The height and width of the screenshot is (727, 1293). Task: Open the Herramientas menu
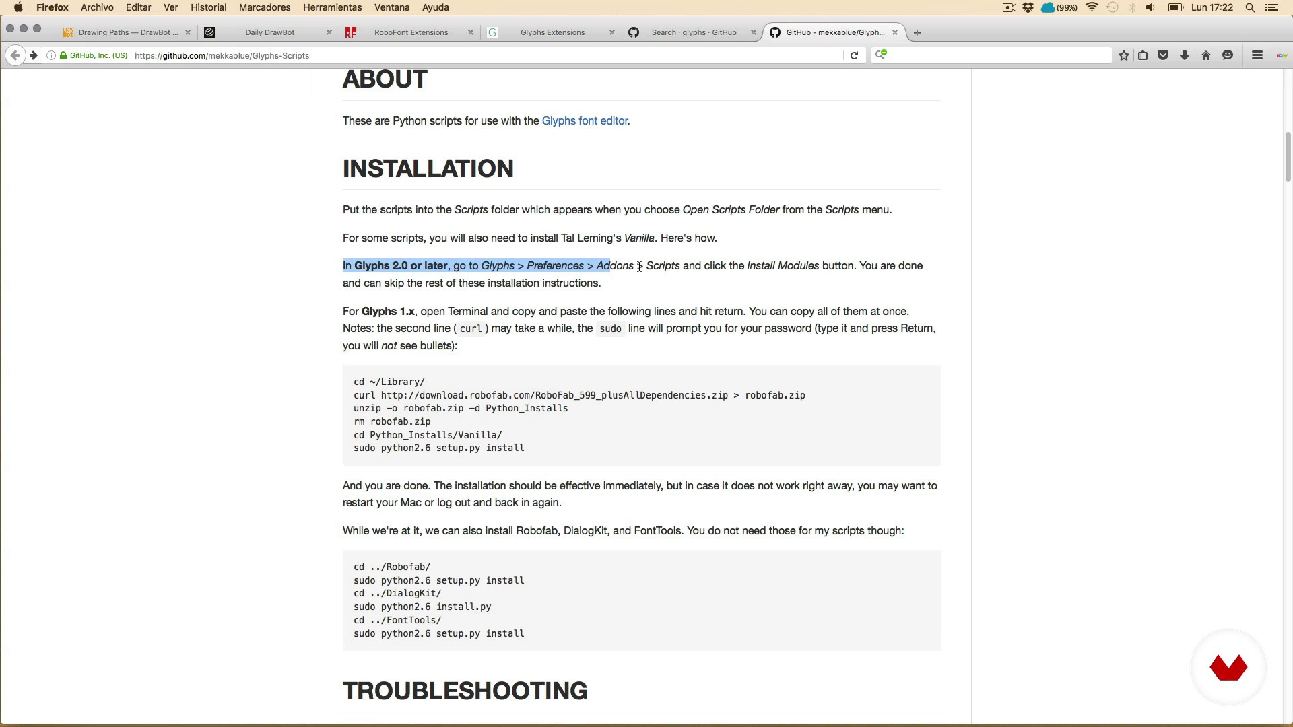click(332, 7)
